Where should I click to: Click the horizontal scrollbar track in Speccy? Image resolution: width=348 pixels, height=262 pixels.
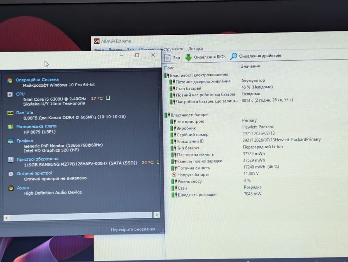[82, 216]
